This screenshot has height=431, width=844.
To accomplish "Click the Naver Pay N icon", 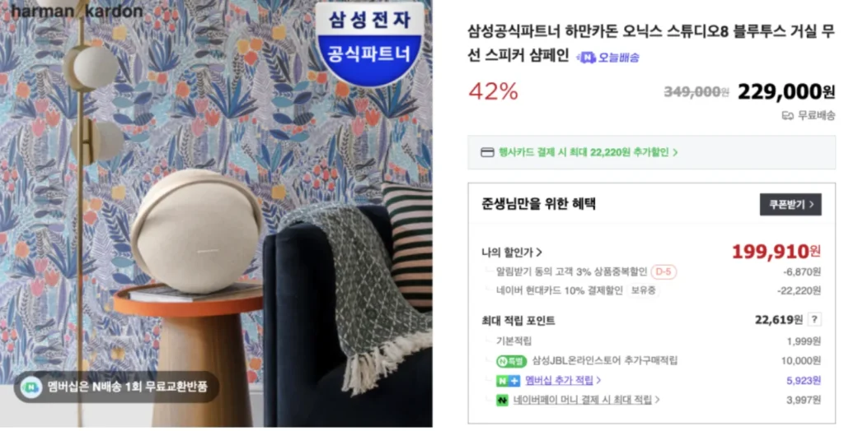I will point(502,400).
